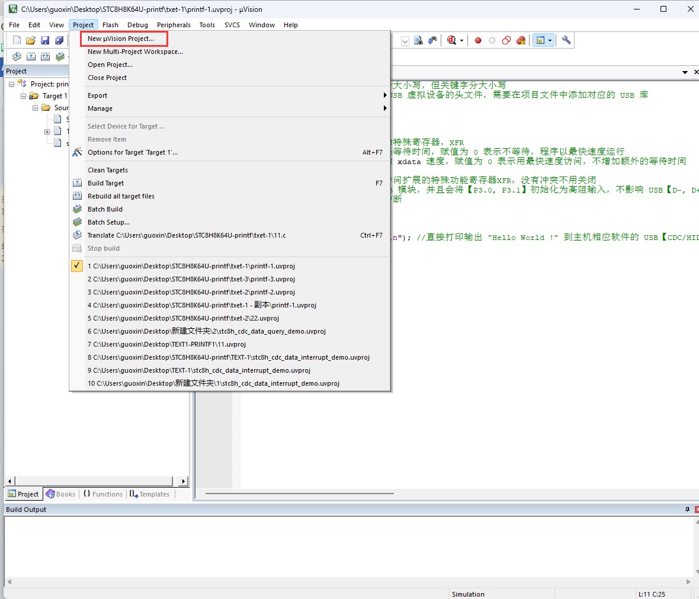The height and width of the screenshot is (599, 699).
Task: Click the Project panel right scroll arrow
Action: tap(183, 481)
